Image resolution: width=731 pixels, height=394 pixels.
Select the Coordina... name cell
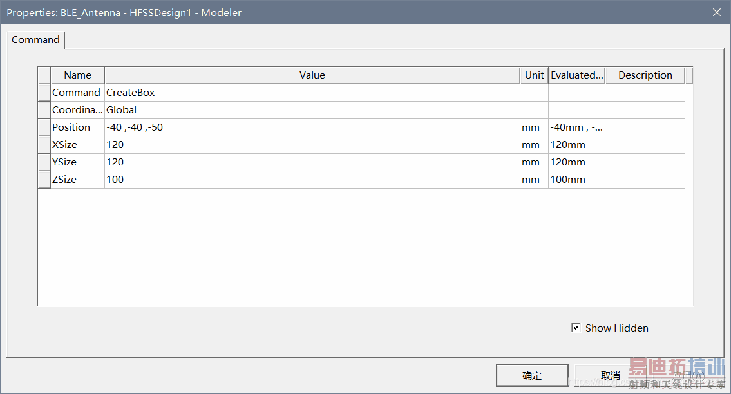click(77, 110)
